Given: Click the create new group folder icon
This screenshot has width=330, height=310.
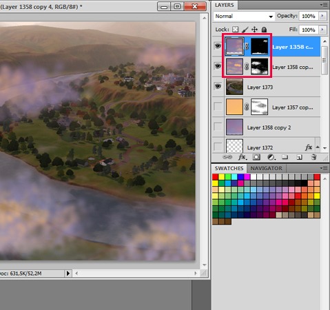Looking at the screenshot, I should coord(285,157).
